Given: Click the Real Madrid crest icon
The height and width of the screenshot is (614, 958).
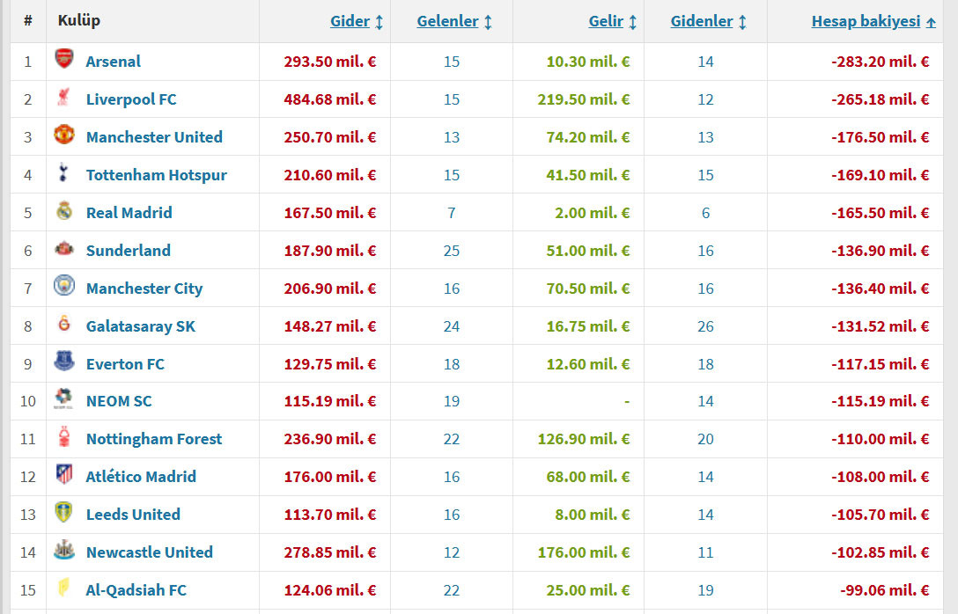Looking at the screenshot, I should pyautogui.click(x=64, y=212).
